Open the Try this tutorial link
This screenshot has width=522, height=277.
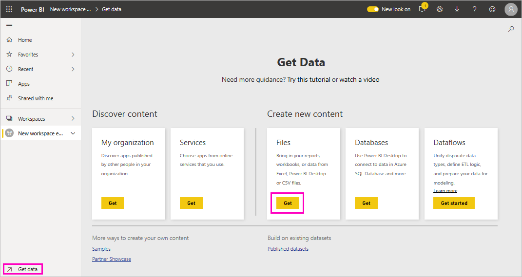point(309,79)
